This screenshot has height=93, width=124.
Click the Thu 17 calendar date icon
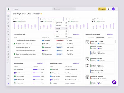coord(87,42)
